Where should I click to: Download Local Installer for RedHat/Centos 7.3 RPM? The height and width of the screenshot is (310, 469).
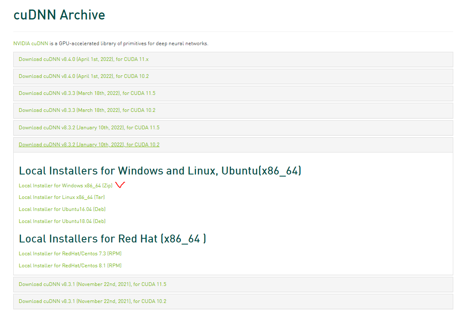[x=70, y=254]
